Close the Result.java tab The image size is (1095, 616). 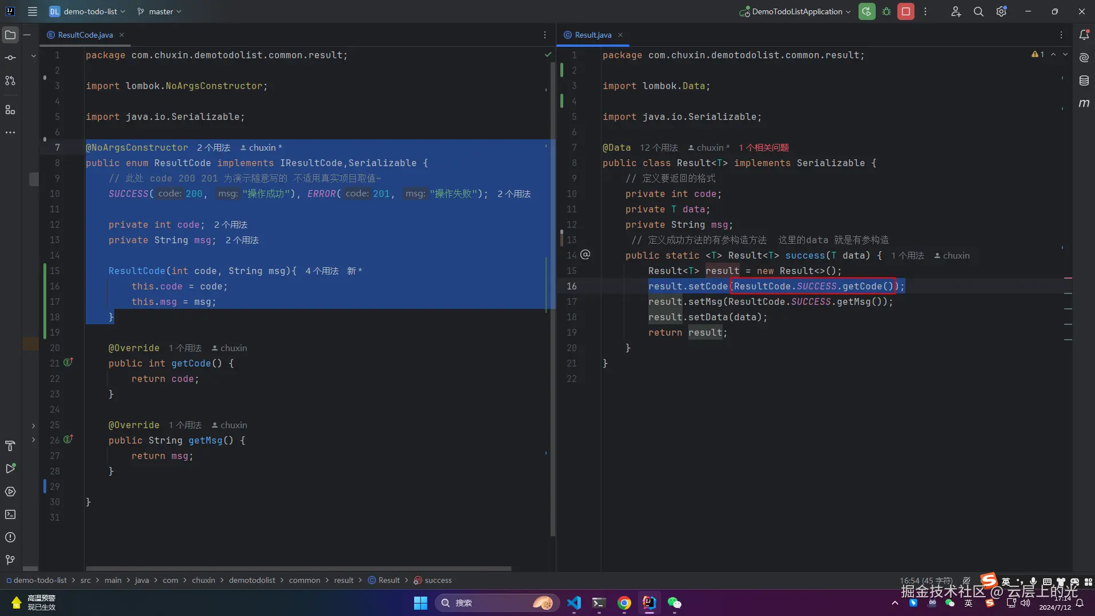(620, 35)
